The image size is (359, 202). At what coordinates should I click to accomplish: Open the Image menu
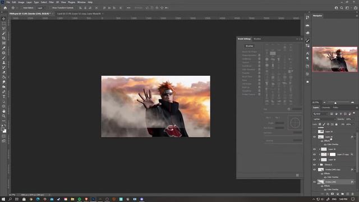coord(21,2)
